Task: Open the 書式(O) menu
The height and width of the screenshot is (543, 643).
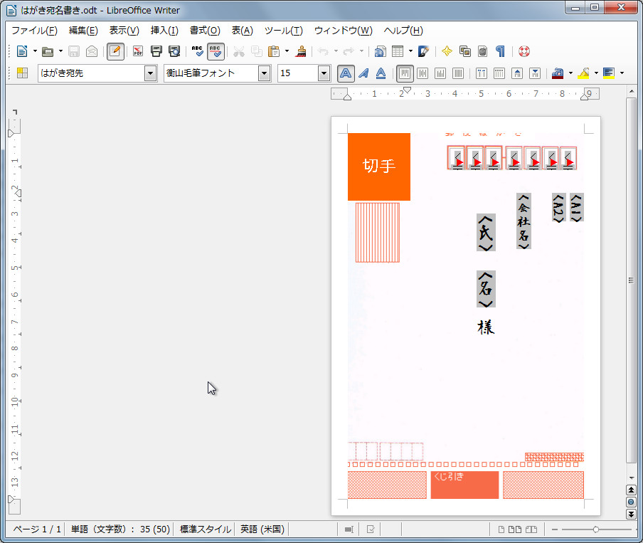Action: [205, 31]
